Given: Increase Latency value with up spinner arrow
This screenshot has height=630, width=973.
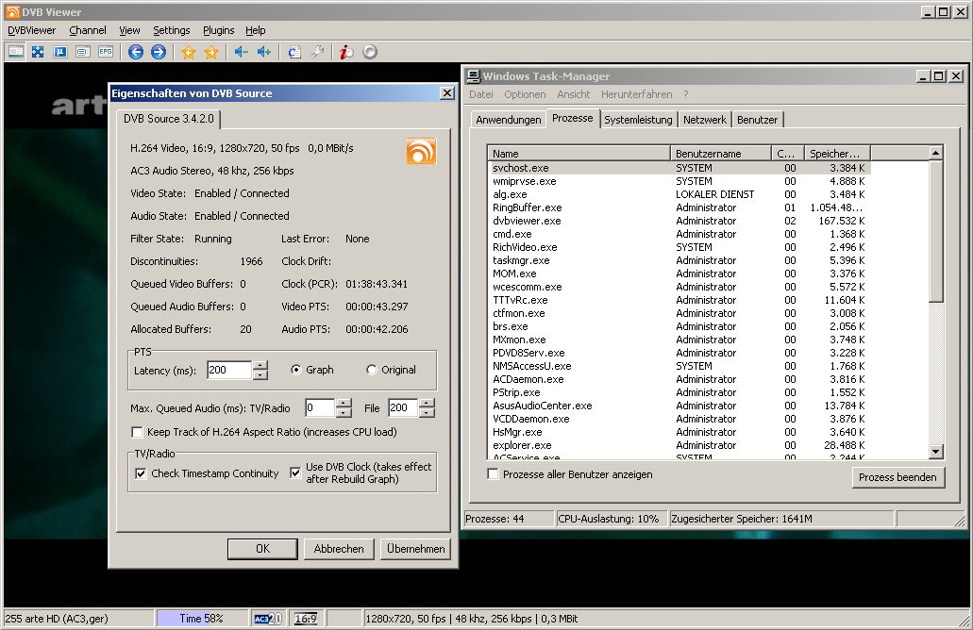Looking at the screenshot, I should (260, 366).
